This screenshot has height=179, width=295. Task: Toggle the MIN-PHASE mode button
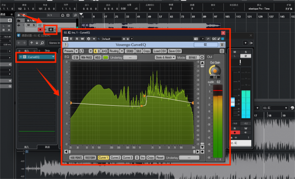(86, 58)
